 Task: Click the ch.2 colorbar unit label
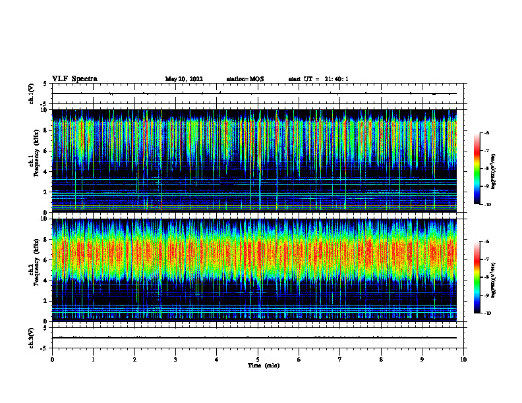(494, 280)
